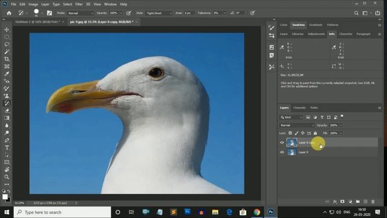
Task: Click the Share icon at top right
Action: coord(377,13)
